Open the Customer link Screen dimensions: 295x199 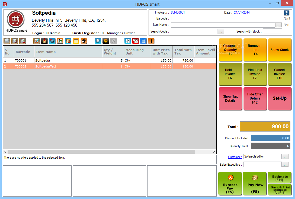coord(235,157)
